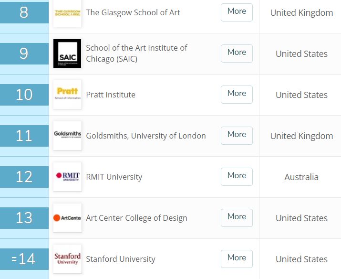The height and width of the screenshot is (279, 341).
Task: Show More for Art Center College of Design
Action: click(237, 218)
